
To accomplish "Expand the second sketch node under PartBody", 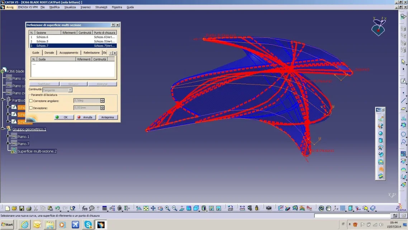I will [x=8, y=114].
